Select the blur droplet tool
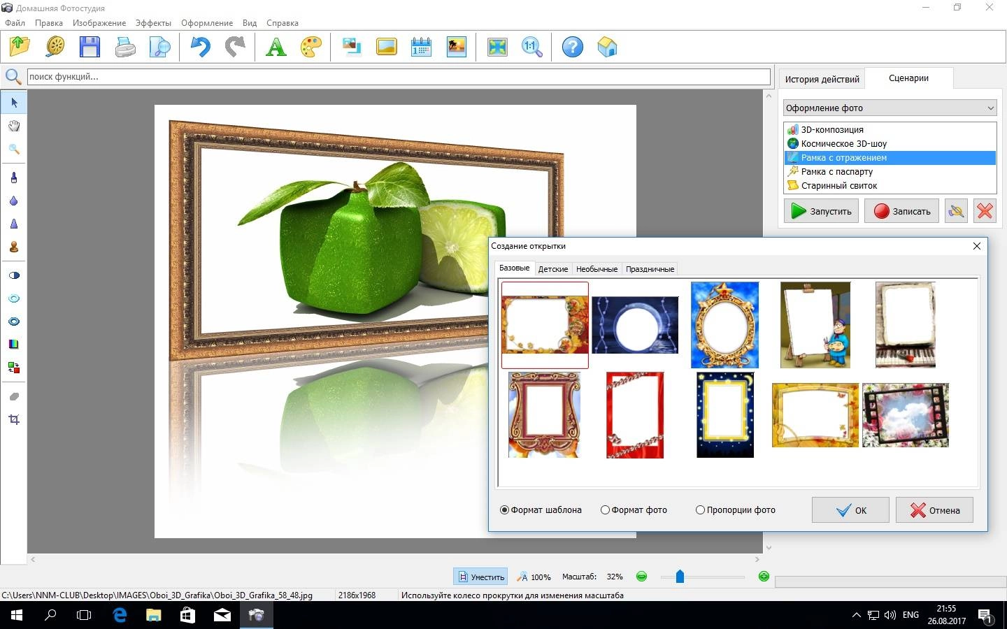1007x629 pixels. (x=14, y=201)
